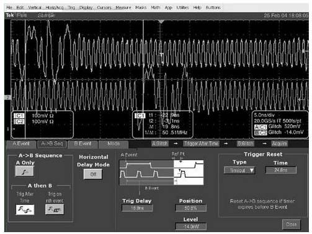
Task: Switch to the B Event tab
Action: pyautogui.click(x=82, y=144)
